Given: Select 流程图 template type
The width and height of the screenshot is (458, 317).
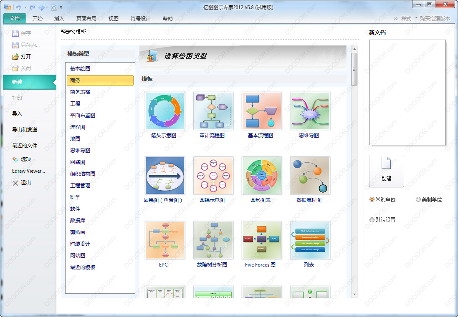Looking at the screenshot, I should pyautogui.click(x=78, y=127).
